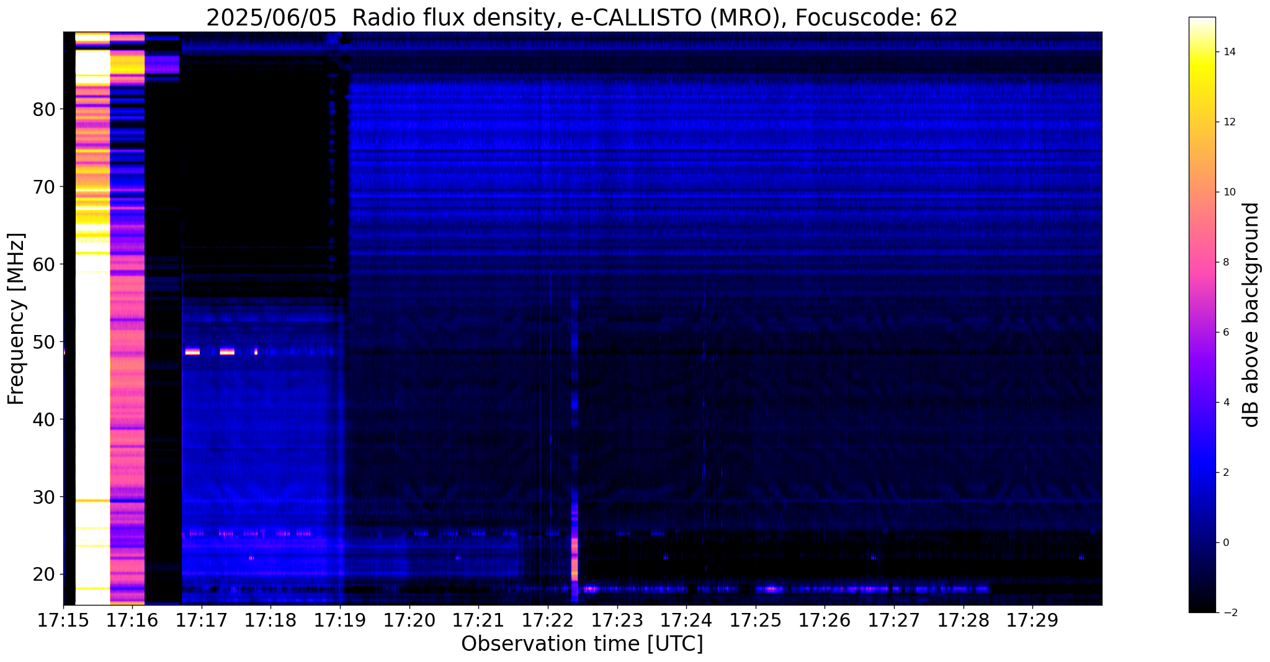Click the 20 MHz frequency tick label
Image resolution: width=1270 pixels, height=662 pixels.
44,575
